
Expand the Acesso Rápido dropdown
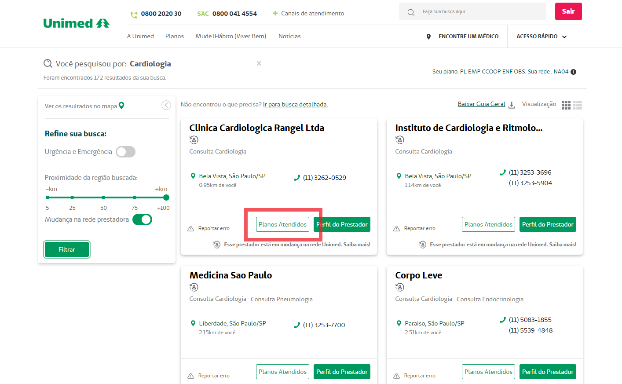(542, 37)
